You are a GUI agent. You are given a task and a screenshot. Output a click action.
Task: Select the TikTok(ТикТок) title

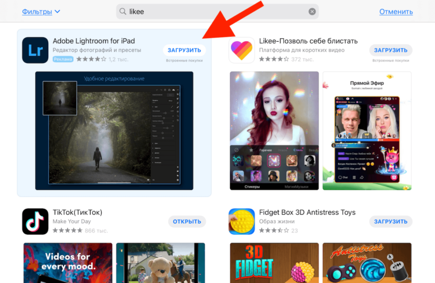click(78, 212)
